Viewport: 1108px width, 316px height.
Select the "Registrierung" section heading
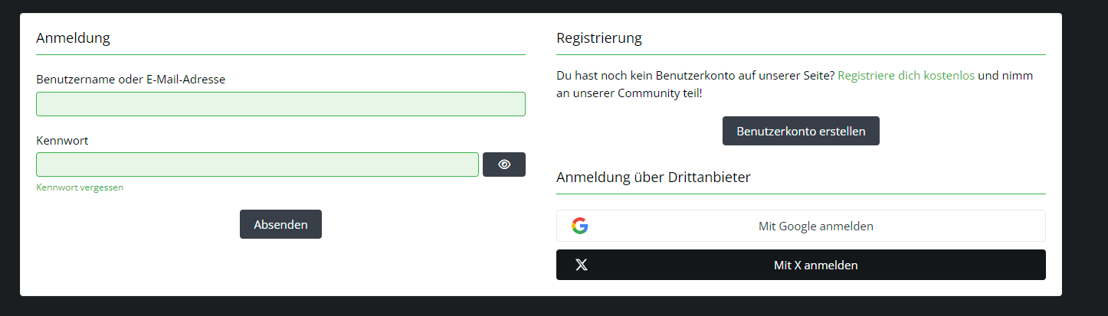click(598, 37)
